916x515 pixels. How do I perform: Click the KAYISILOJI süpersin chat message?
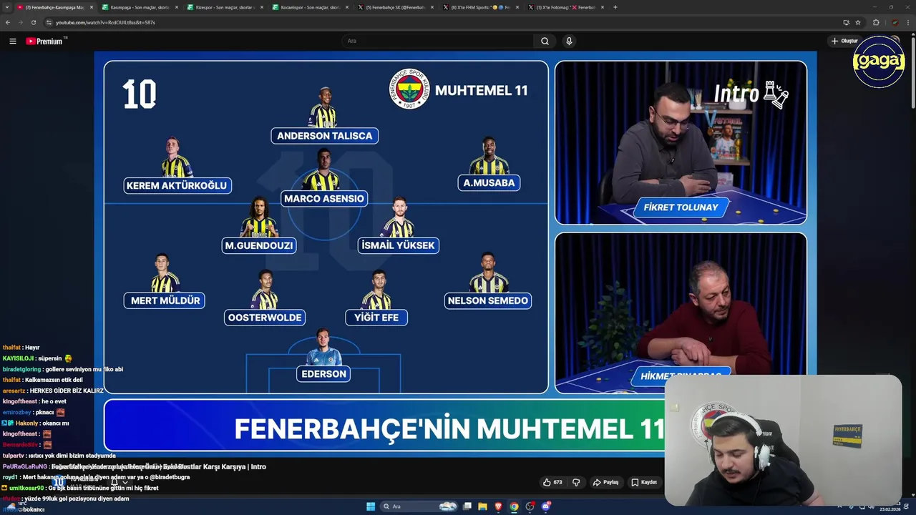(x=37, y=358)
